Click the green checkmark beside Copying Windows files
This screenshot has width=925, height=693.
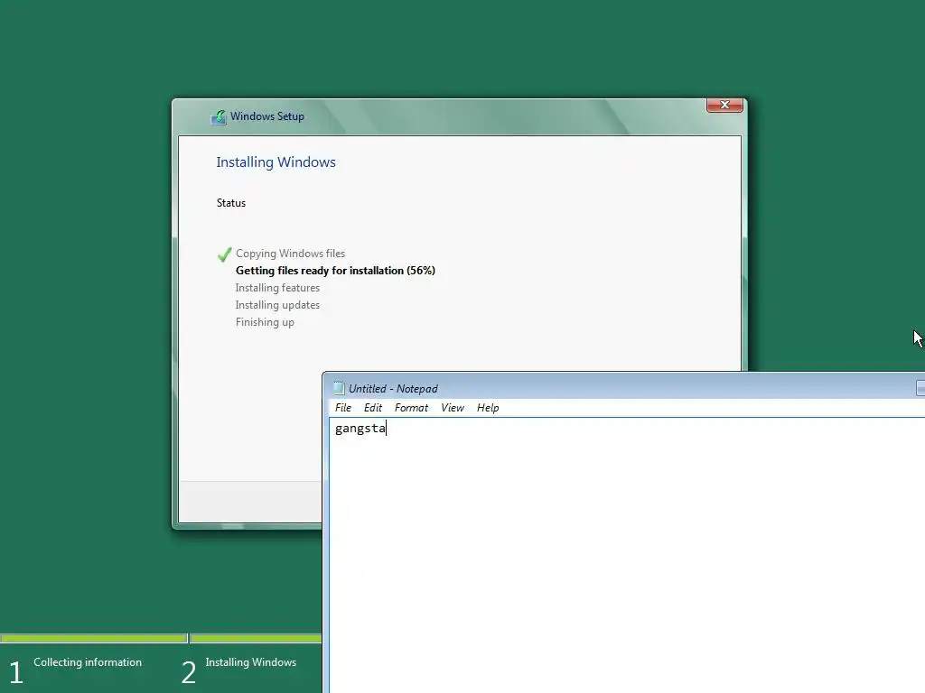click(224, 254)
